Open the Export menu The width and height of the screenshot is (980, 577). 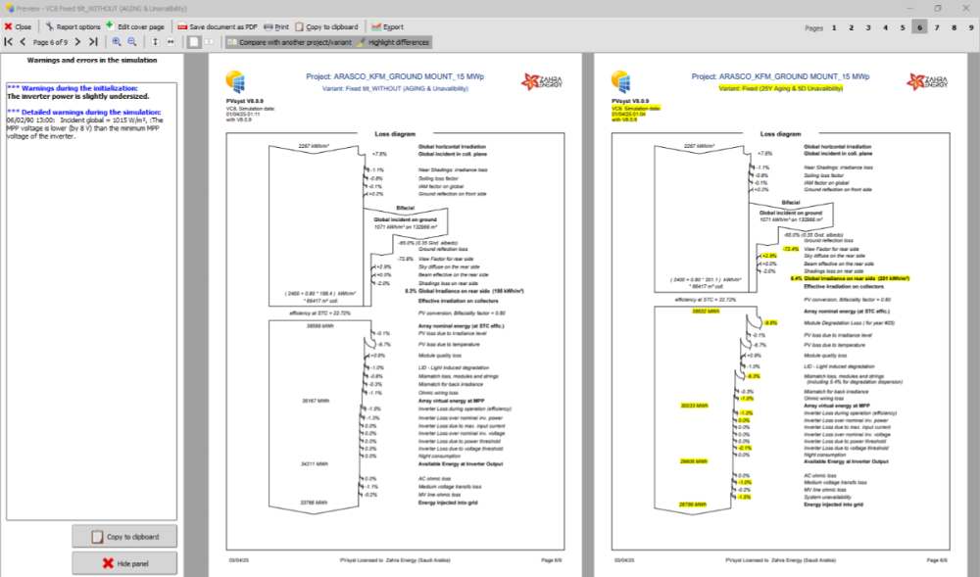pyautogui.click(x=387, y=26)
